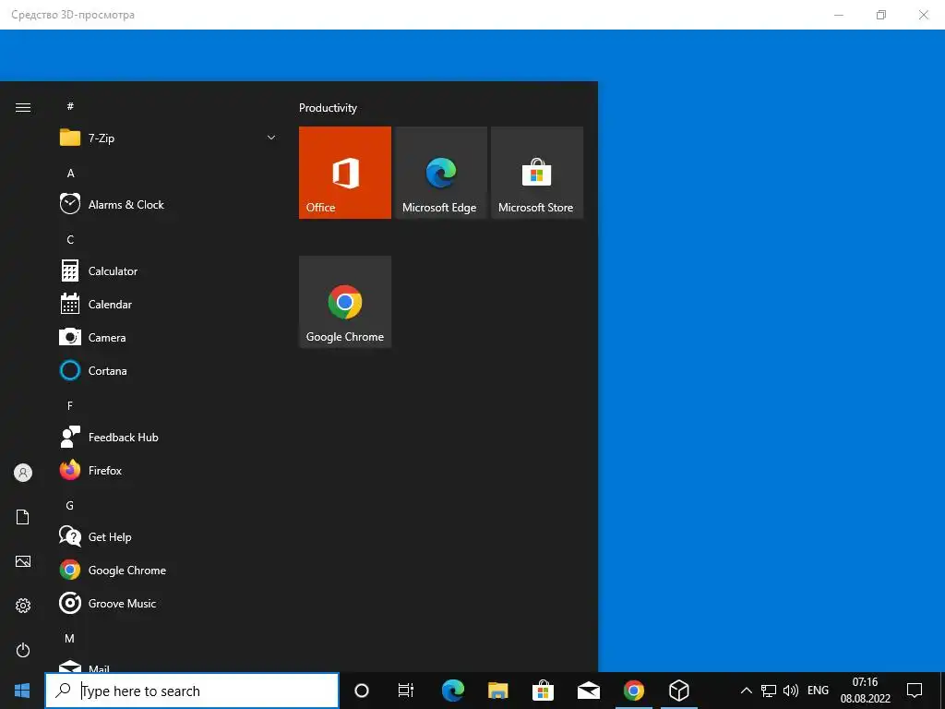This screenshot has height=709, width=945.
Task: Open Pictures from Start sidebar
Action: (x=23, y=561)
